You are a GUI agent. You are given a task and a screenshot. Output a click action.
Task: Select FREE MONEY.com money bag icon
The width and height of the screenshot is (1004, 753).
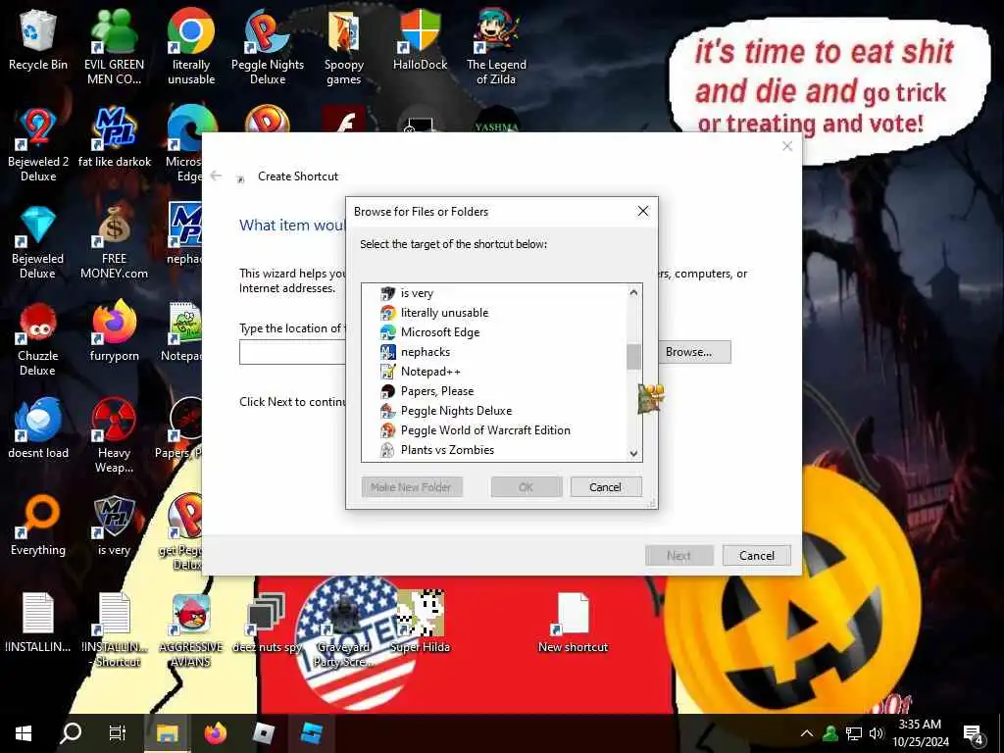[x=114, y=241]
